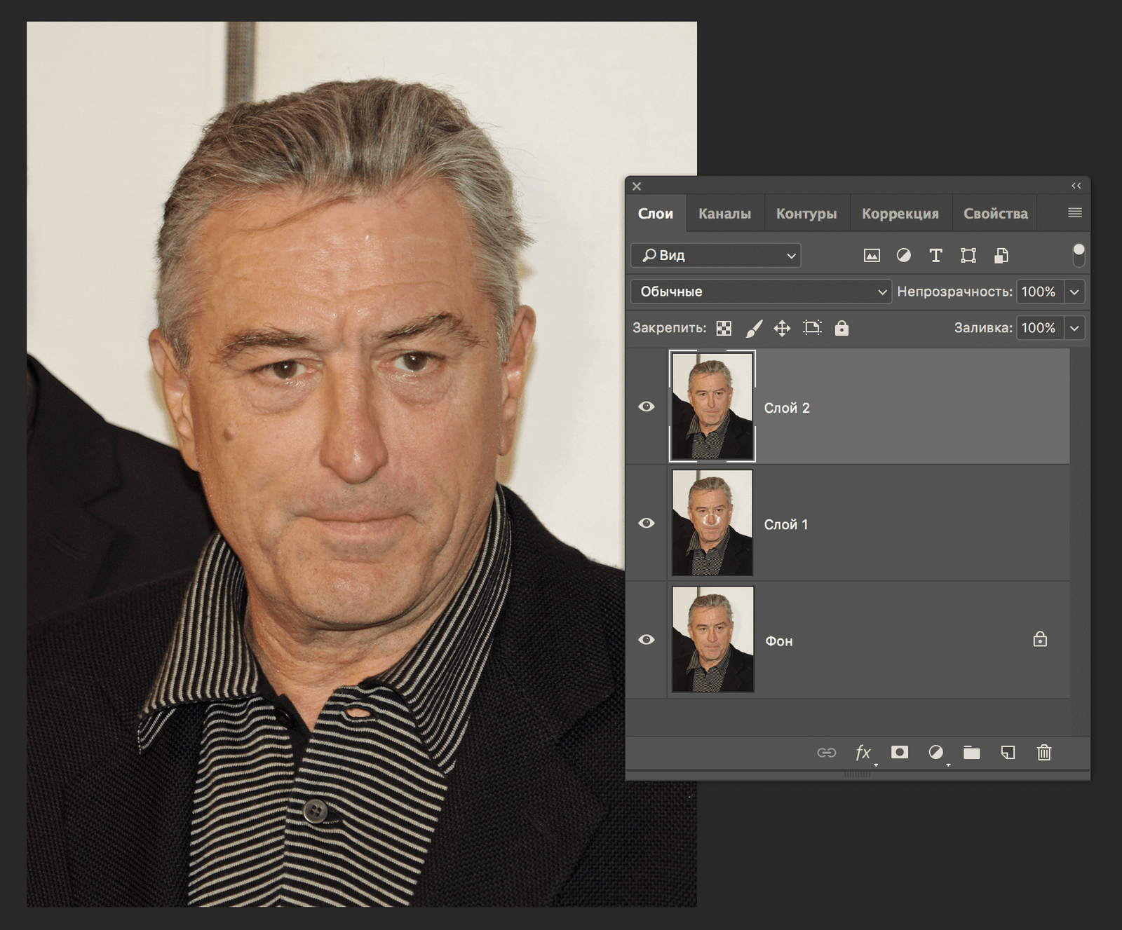
Task: Open the Коррекция tab
Action: click(900, 214)
